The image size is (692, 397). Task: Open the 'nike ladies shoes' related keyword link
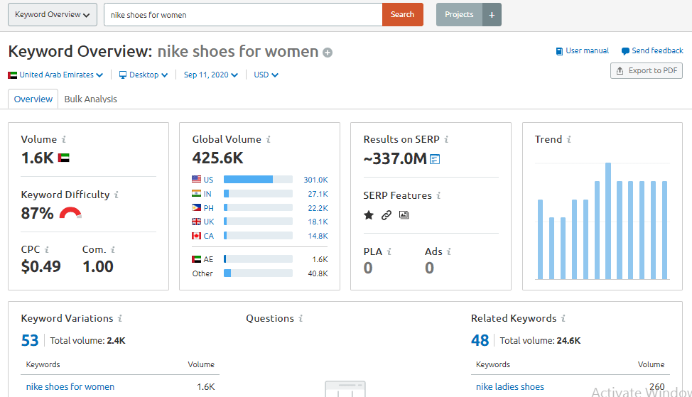tap(509, 387)
